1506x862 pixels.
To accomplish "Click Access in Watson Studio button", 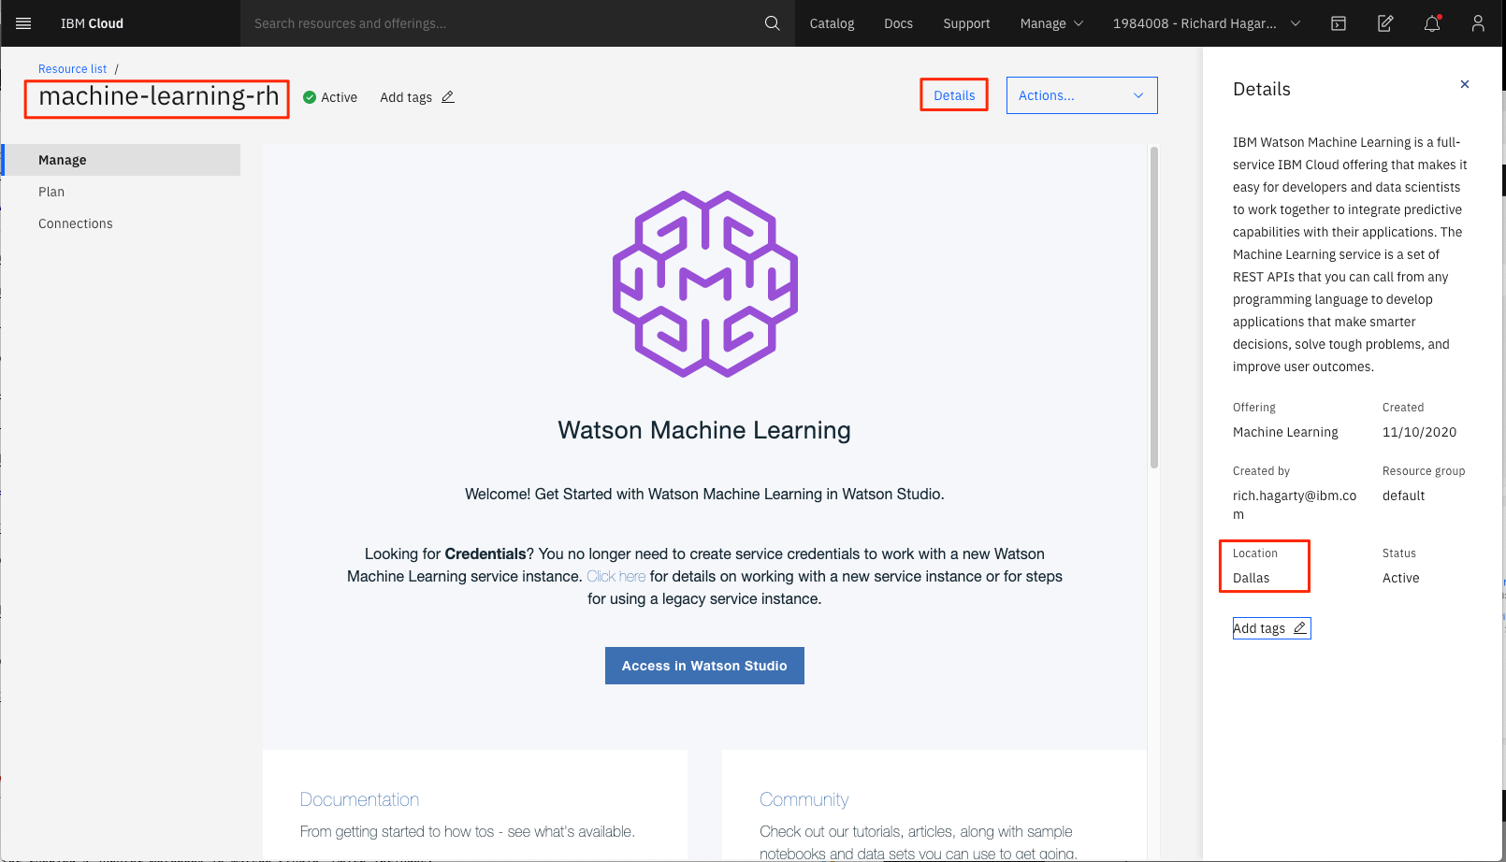I will click(704, 666).
